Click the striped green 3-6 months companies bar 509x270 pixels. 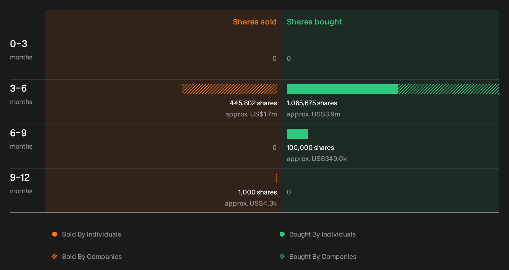[x=449, y=89]
